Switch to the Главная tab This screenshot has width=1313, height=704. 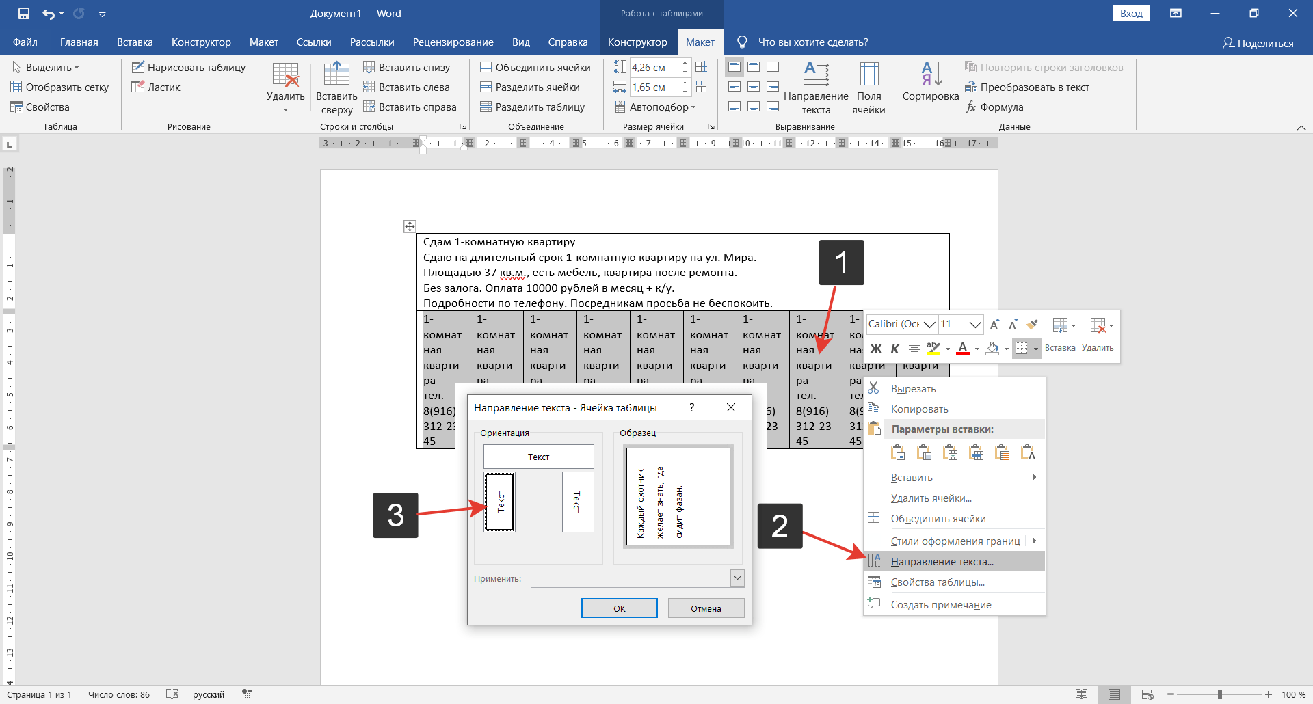[x=79, y=42]
